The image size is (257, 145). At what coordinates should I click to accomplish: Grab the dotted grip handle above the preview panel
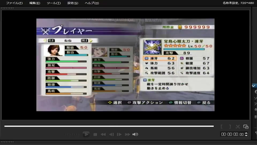7,8
